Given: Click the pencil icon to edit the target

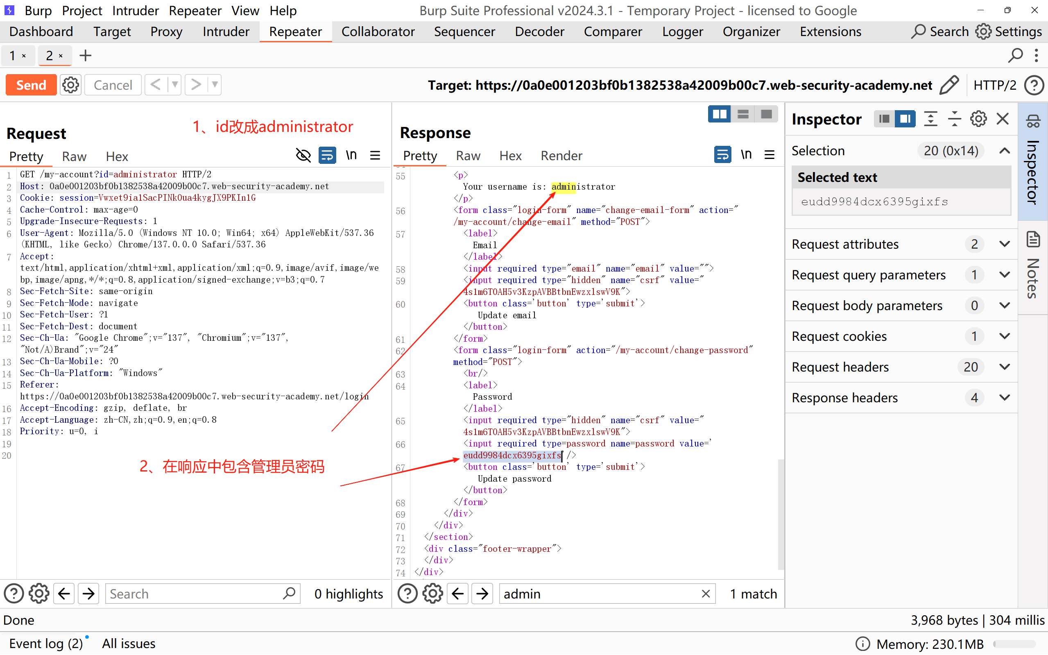Looking at the screenshot, I should 949,85.
